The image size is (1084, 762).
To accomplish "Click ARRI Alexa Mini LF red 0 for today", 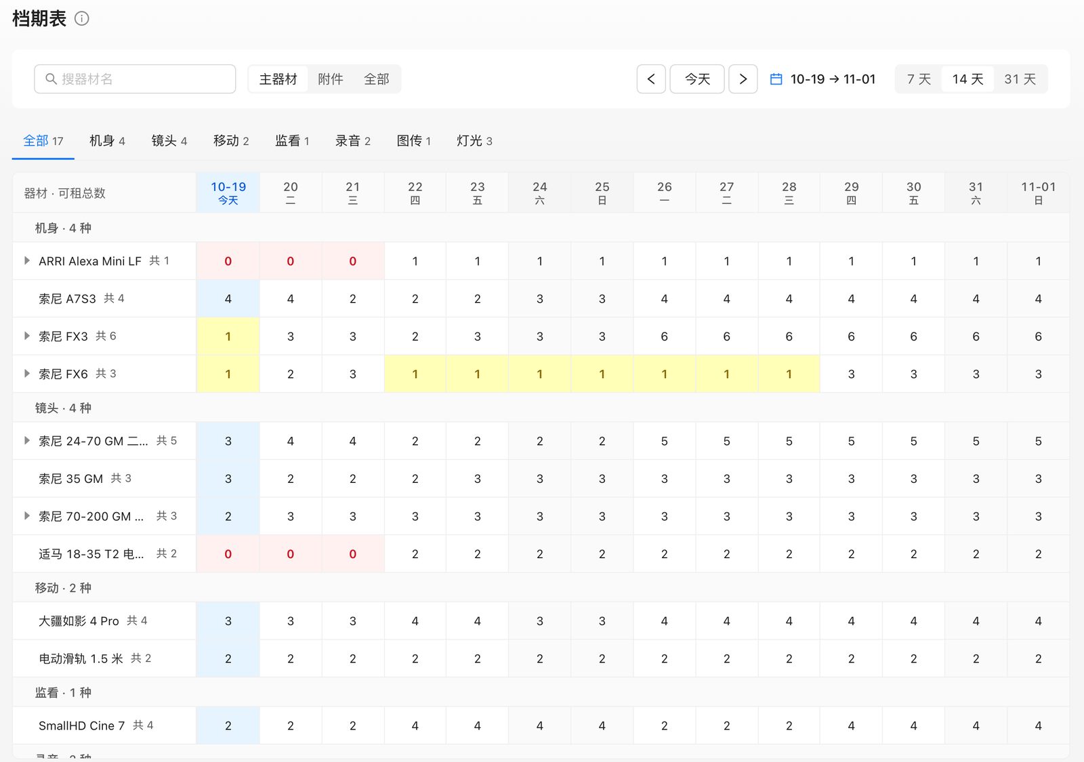I will click(x=228, y=261).
